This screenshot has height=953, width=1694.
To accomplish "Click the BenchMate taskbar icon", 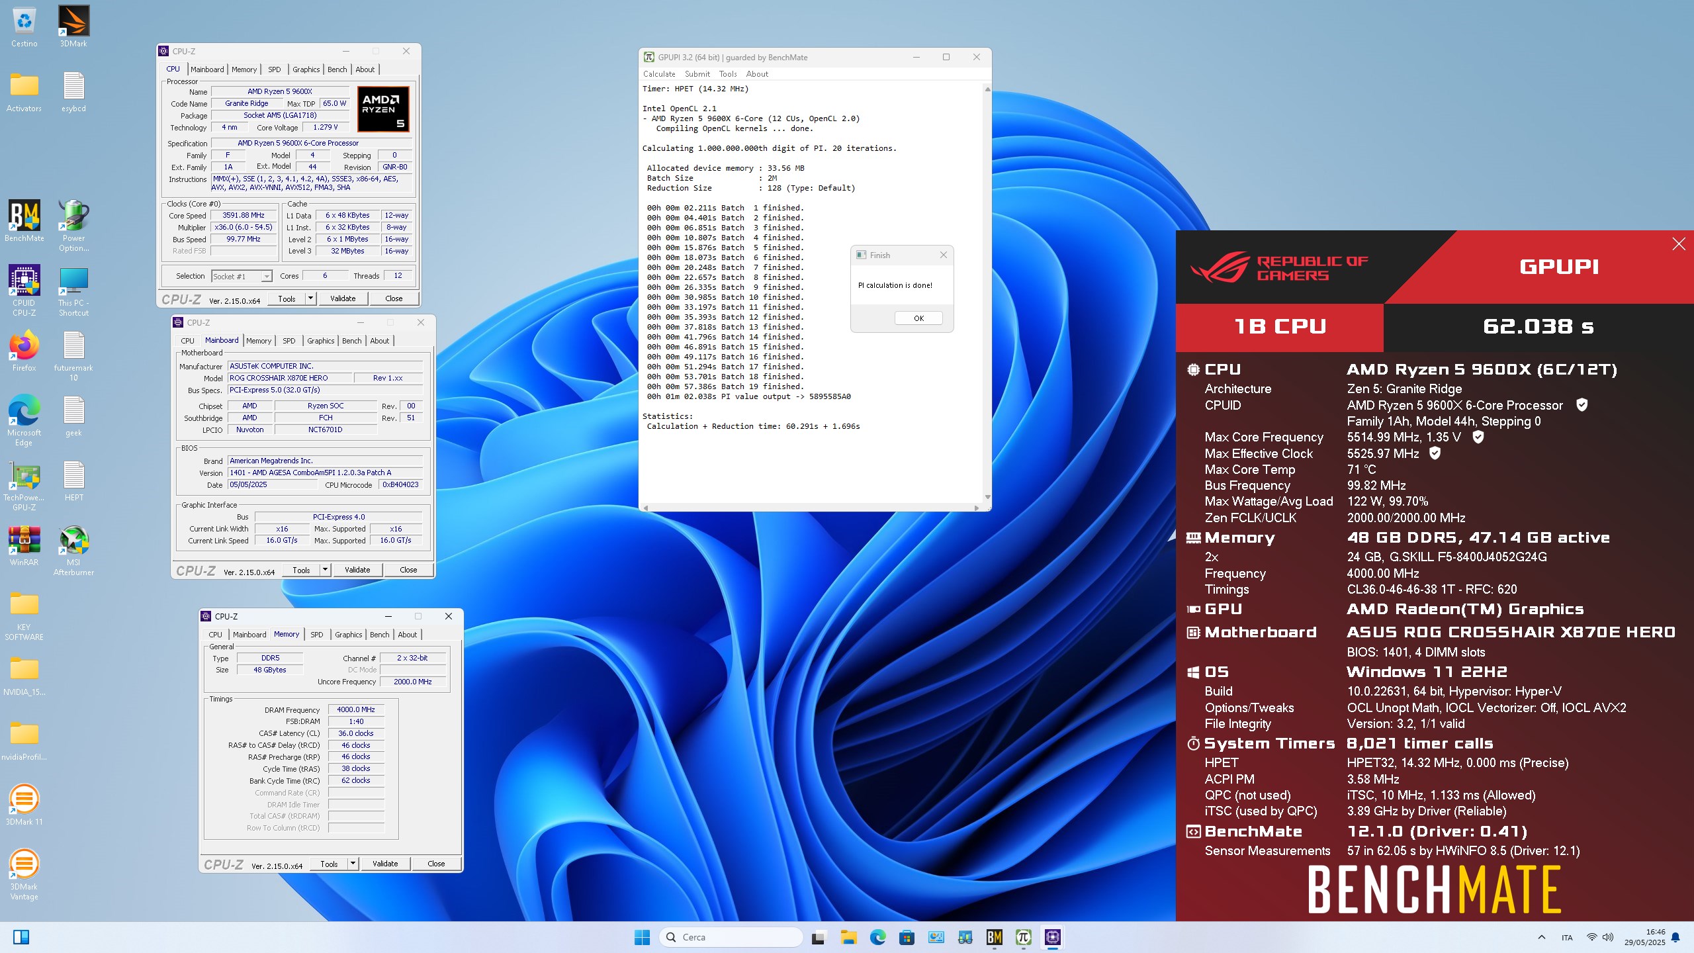I will pos(994,936).
